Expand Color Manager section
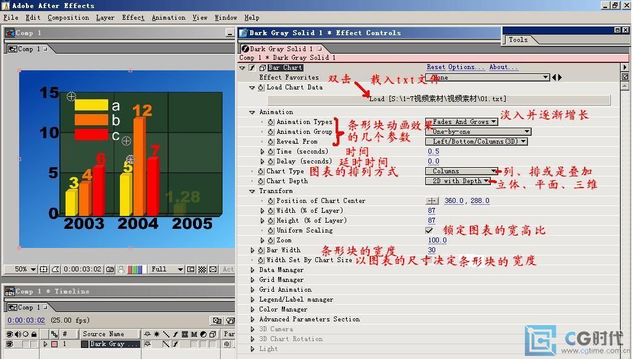 [x=253, y=310]
